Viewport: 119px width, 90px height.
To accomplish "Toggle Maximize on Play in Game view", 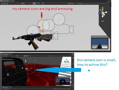I will pos(57,89).
